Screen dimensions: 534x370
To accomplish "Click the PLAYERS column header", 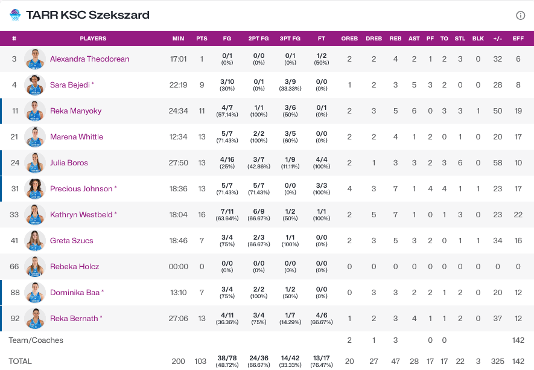I will coord(93,39).
